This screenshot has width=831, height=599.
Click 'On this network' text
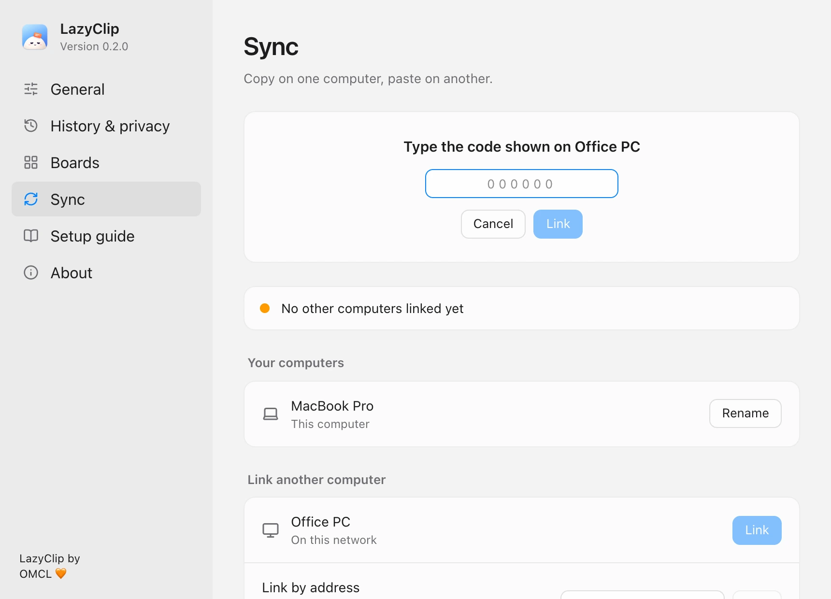334,540
